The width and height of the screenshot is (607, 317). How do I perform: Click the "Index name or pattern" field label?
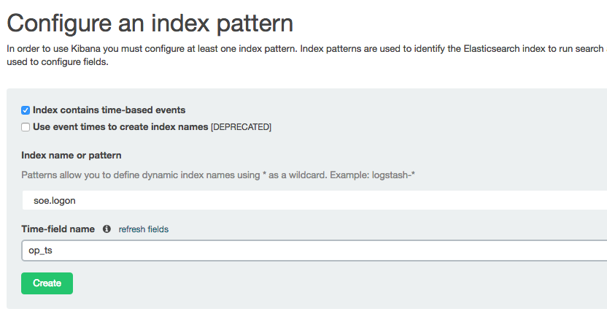coord(71,156)
